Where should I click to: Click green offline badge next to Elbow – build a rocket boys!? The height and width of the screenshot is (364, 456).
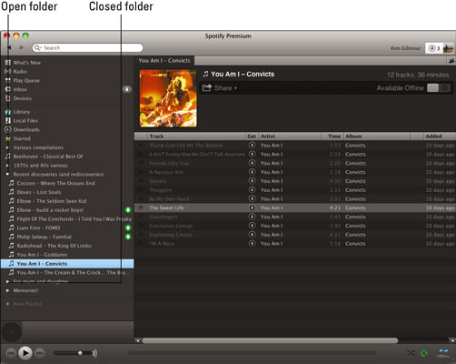click(128, 210)
